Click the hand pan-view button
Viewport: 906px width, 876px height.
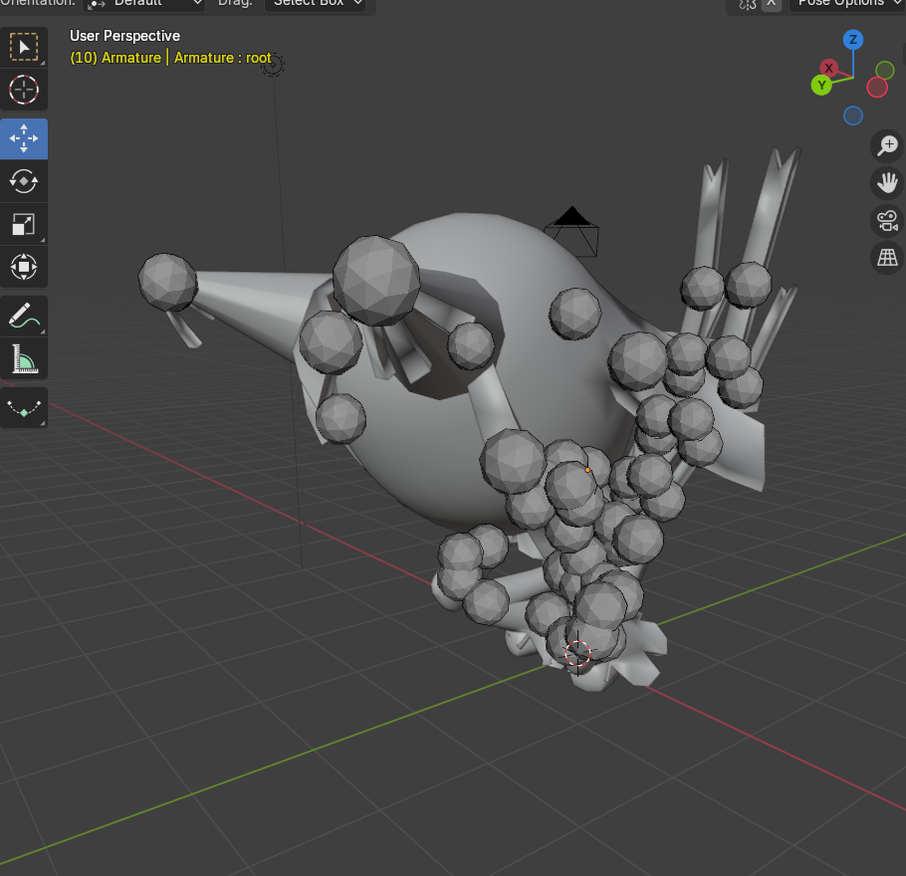point(887,183)
